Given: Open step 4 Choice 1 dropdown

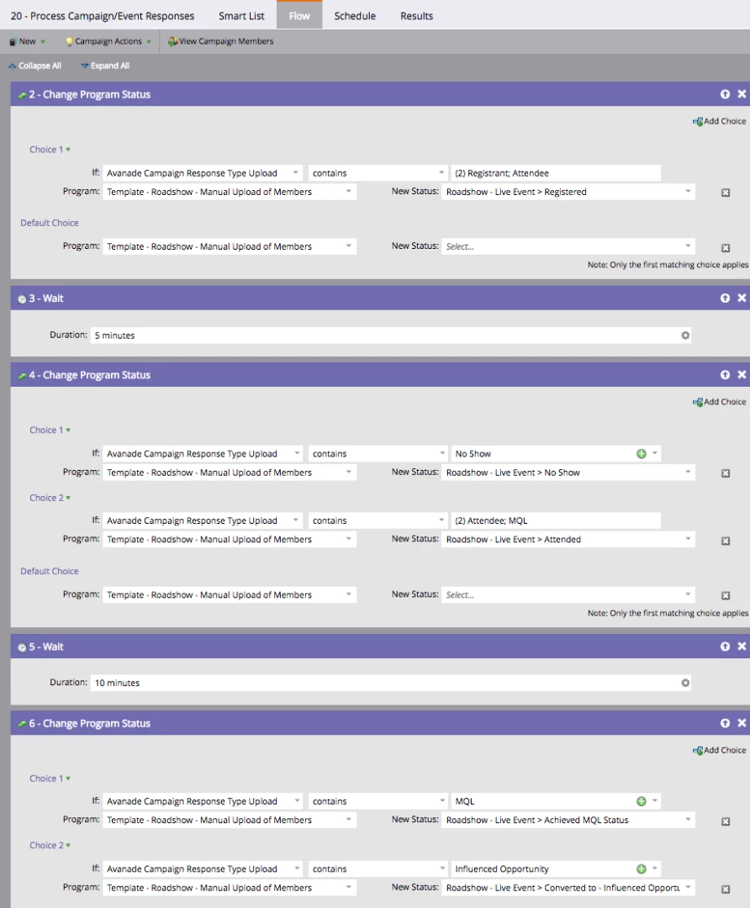Looking at the screenshot, I should pyautogui.click(x=50, y=430).
